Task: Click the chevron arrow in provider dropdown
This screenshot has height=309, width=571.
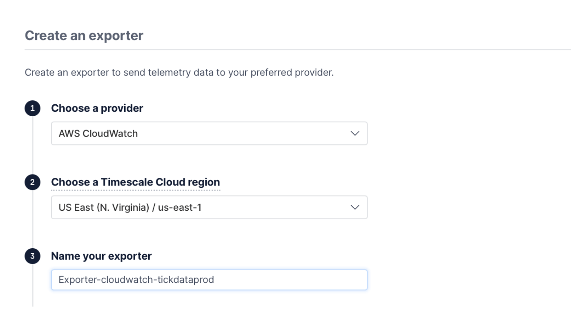Action: coord(355,133)
